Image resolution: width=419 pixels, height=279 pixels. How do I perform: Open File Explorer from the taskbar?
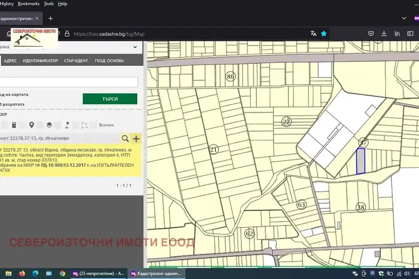(x=8, y=273)
